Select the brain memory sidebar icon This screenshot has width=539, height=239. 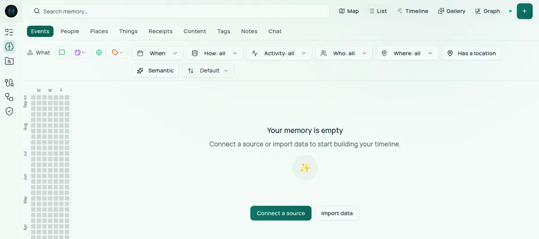coord(9,46)
